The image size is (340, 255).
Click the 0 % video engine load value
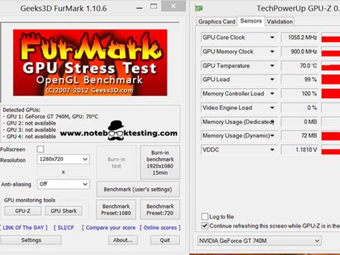click(x=300, y=108)
